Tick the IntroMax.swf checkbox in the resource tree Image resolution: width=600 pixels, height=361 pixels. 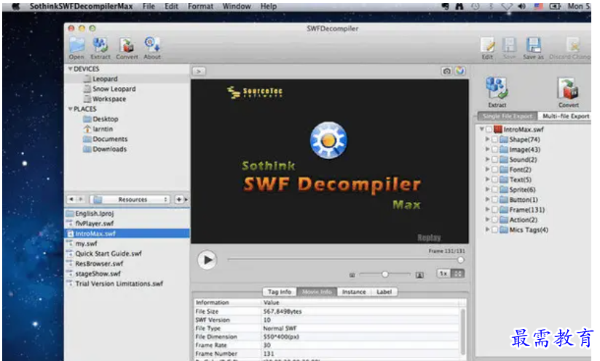(489, 129)
